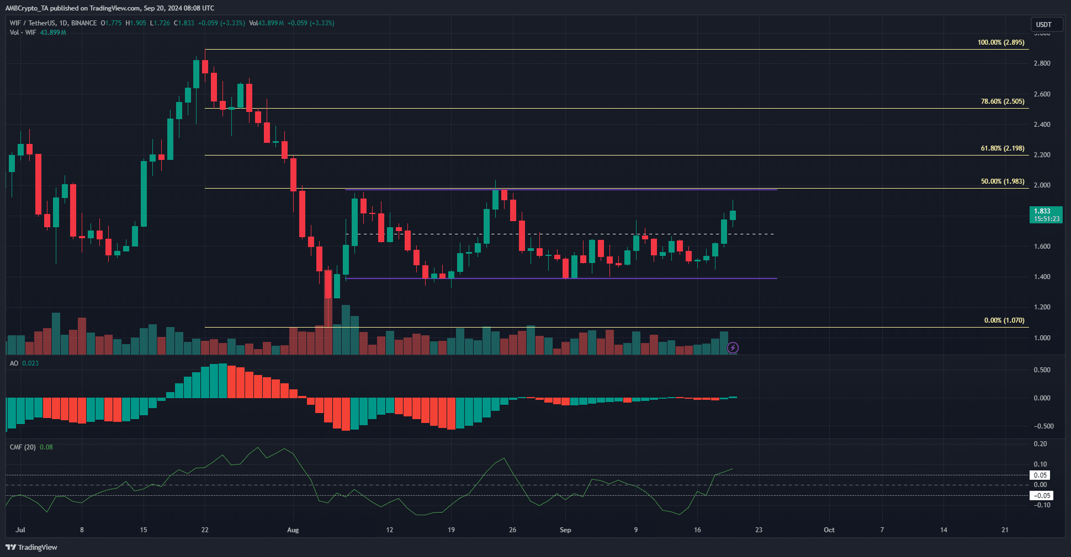Click the Oct label on time axis
The image size is (1071, 557).
[x=829, y=530]
